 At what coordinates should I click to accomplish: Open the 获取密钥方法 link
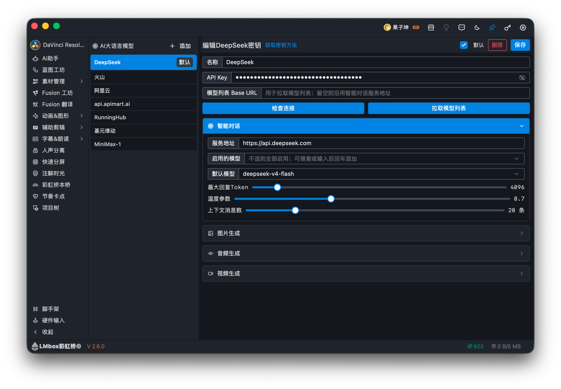click(x=281, y=45)
